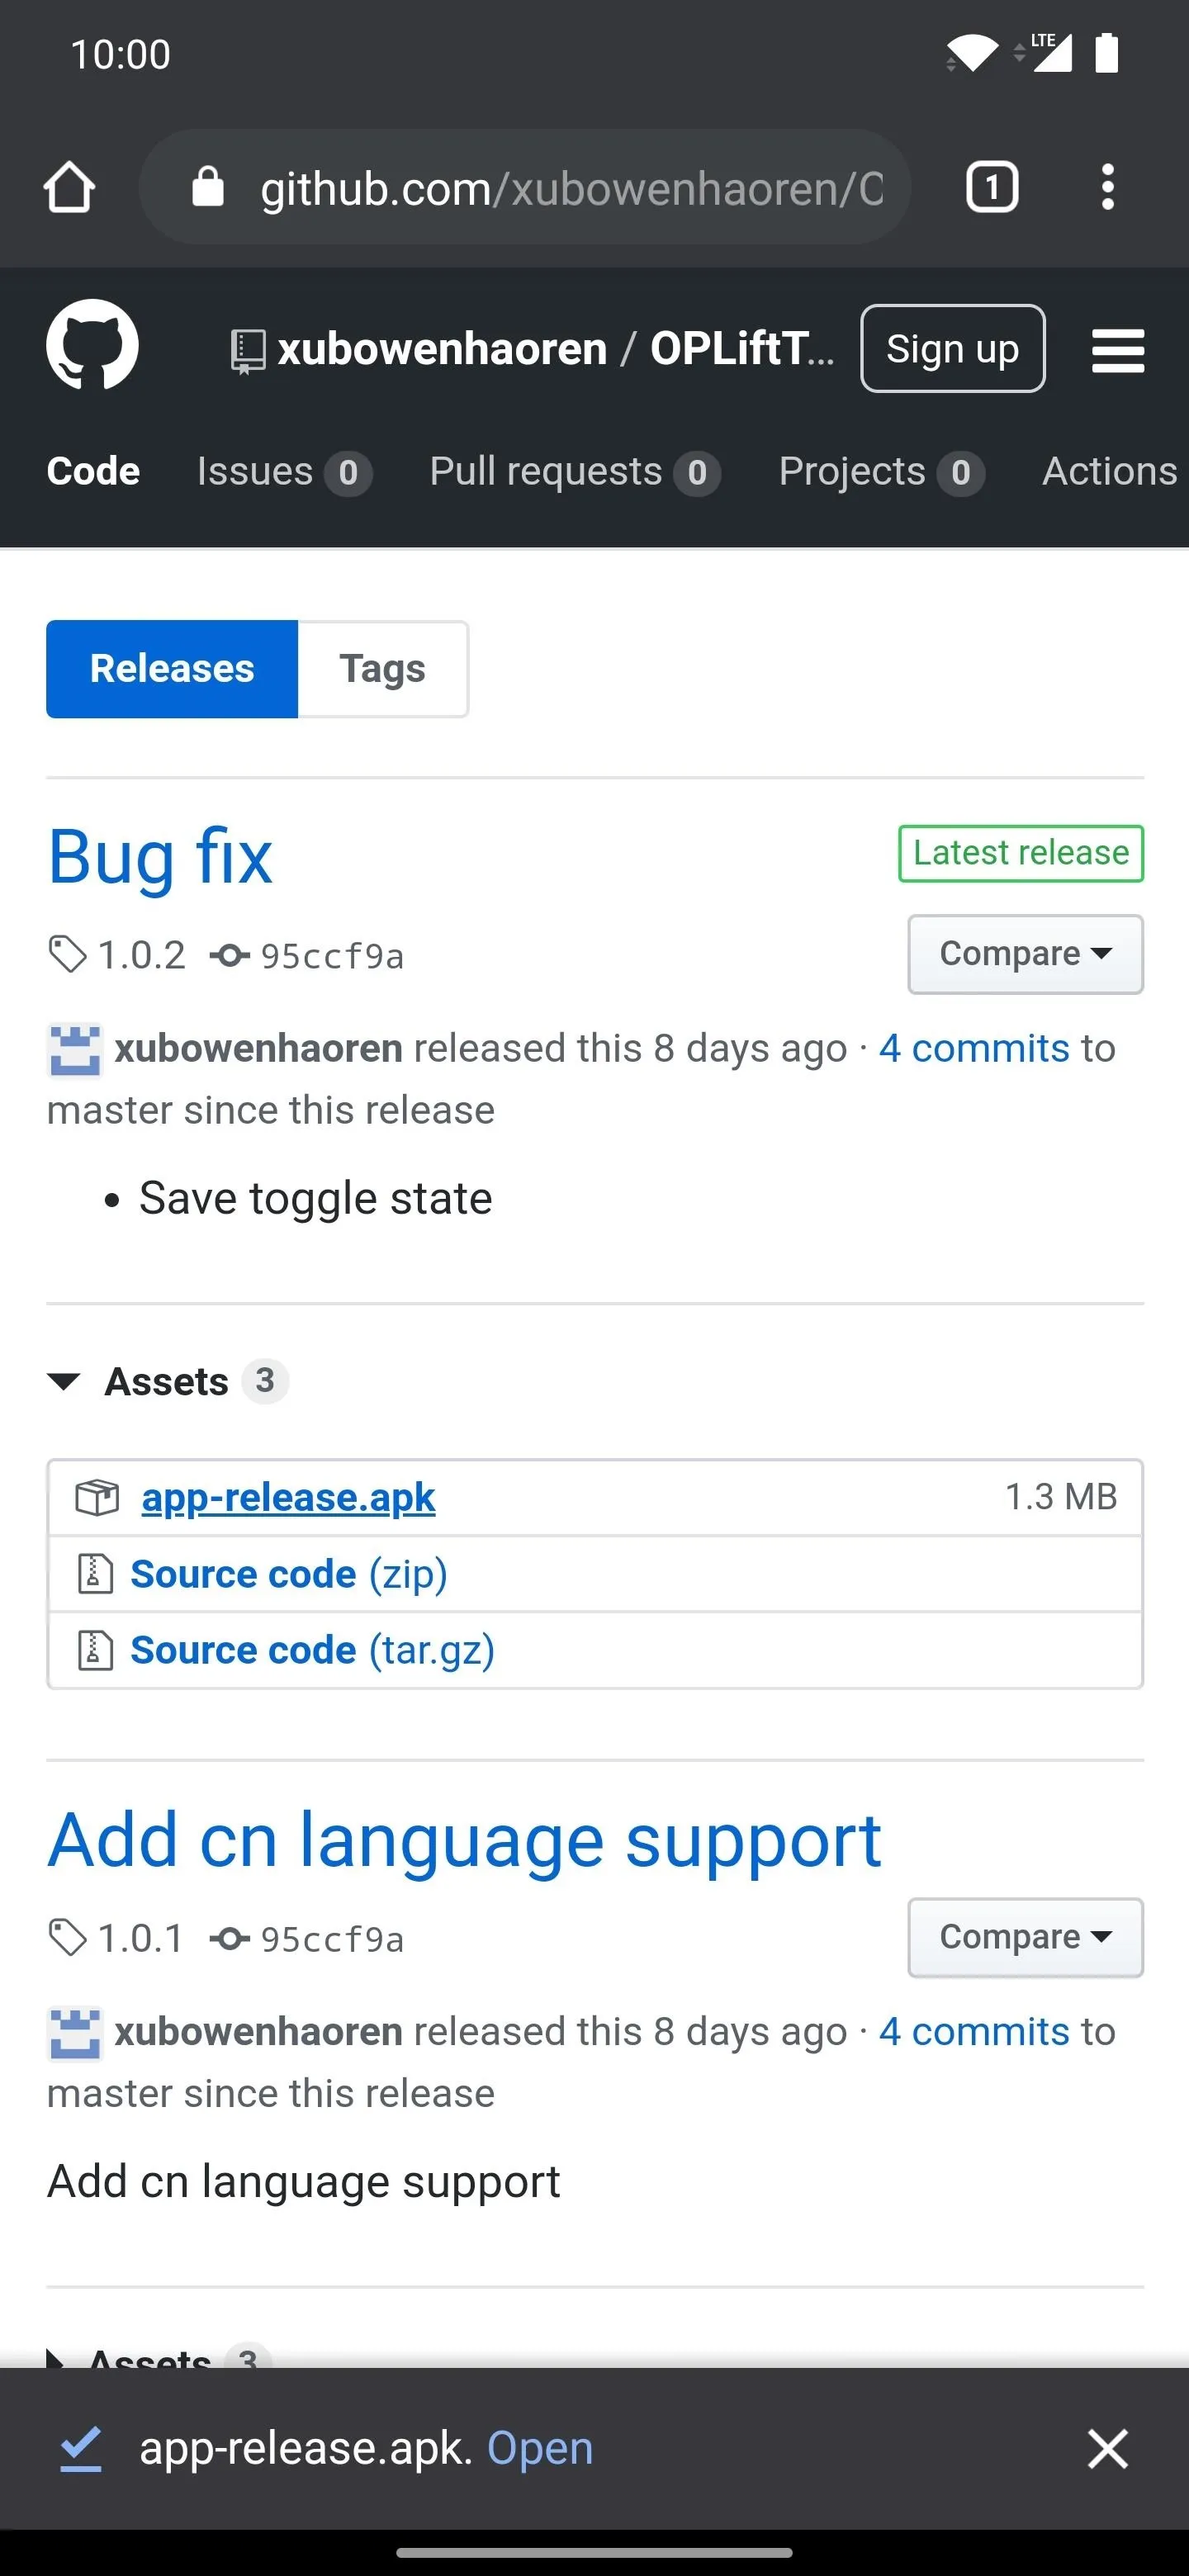Open Chrome's three-dot overflow menu

coord(1107,187)
